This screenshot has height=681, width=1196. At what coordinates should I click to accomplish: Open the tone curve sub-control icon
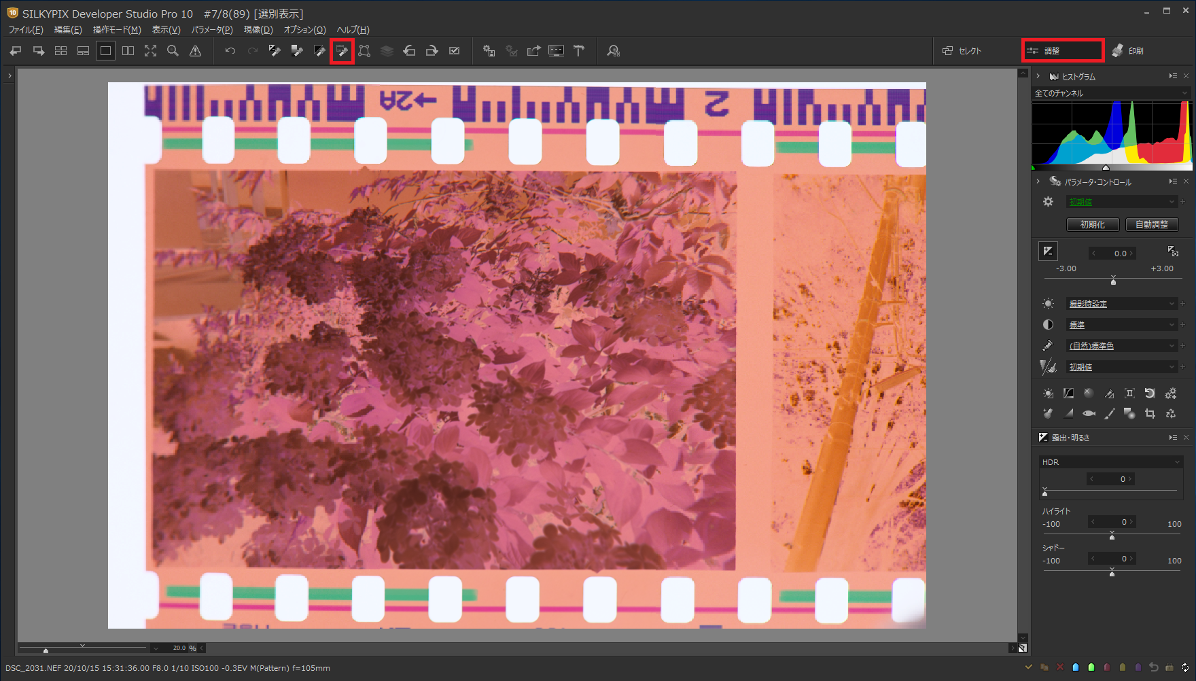(x=1068, y=394)
